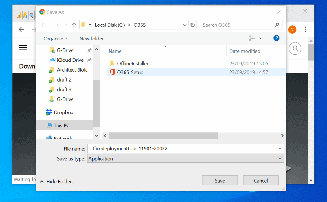Click the Office icon of O365_Setup
The height and width of the screenshot is (202, 327).
[x=112, y=72]
